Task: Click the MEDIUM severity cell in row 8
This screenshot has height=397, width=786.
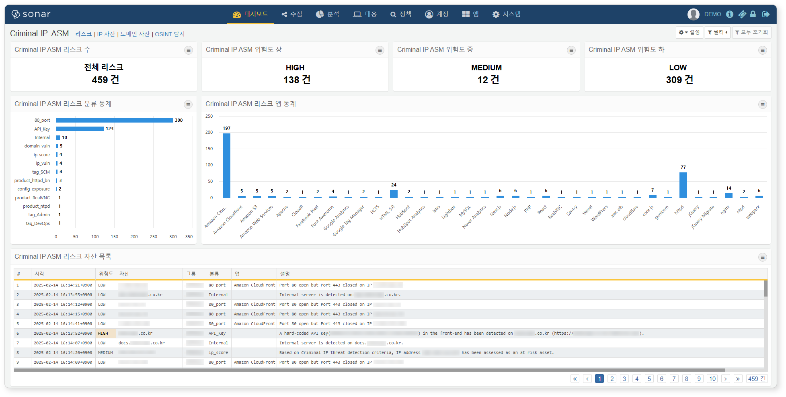Action: (106, 353)
